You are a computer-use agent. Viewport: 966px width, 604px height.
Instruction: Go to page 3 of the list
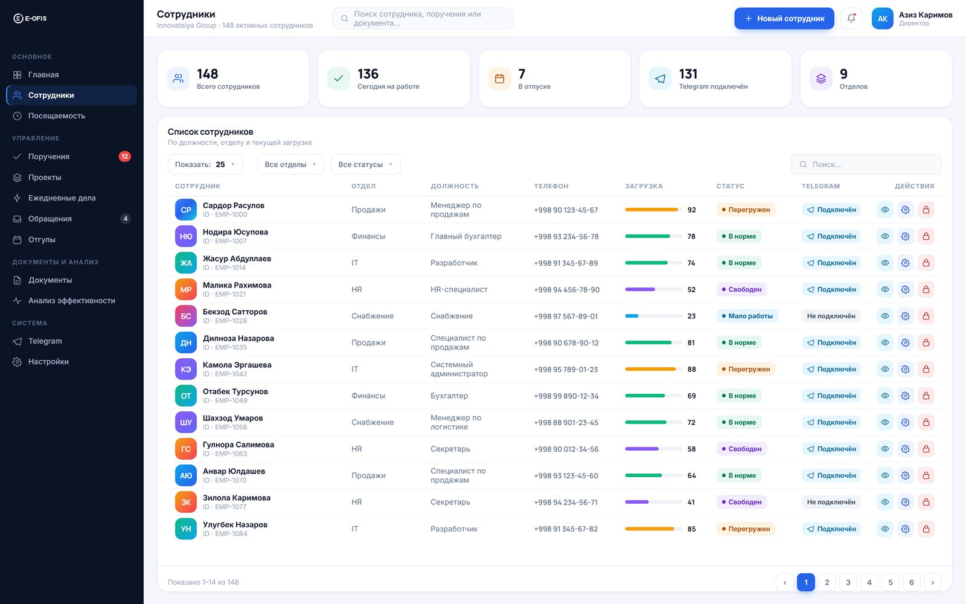(x=848, y=582)
